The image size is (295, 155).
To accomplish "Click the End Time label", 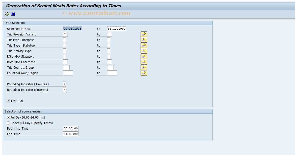I will (14, 134).
